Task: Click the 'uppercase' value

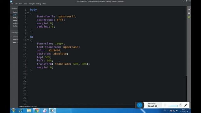Action: pos(71,47)
